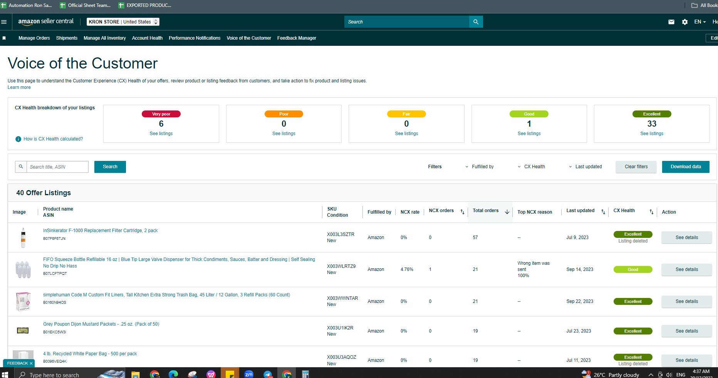Open Performance Notifications
This screenshot has width=718, height=378.
point(195,38)
